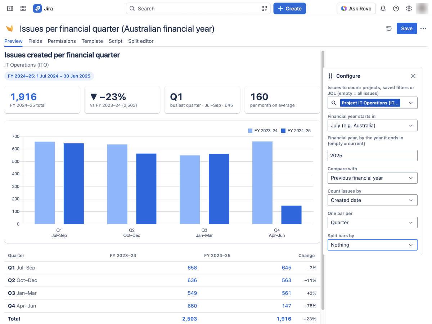Screen dimensions: 432x324
Task: Click the Q4 FY 2024–25 value 147
Action: (287, 306)
